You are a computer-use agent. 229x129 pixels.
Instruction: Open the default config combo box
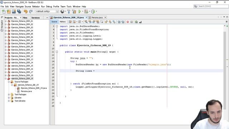[47, 11]
